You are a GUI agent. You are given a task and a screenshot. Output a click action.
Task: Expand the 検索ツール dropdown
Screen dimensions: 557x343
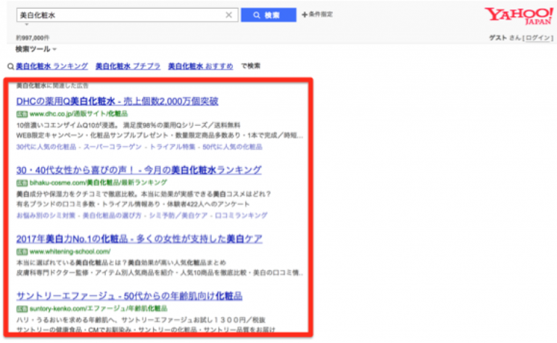click(36, 49)
